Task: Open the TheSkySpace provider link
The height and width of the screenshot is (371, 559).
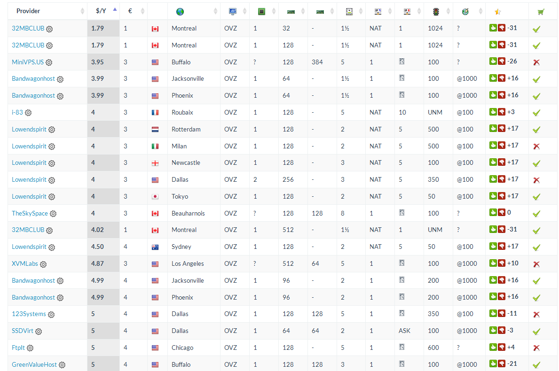Action: 30,213
